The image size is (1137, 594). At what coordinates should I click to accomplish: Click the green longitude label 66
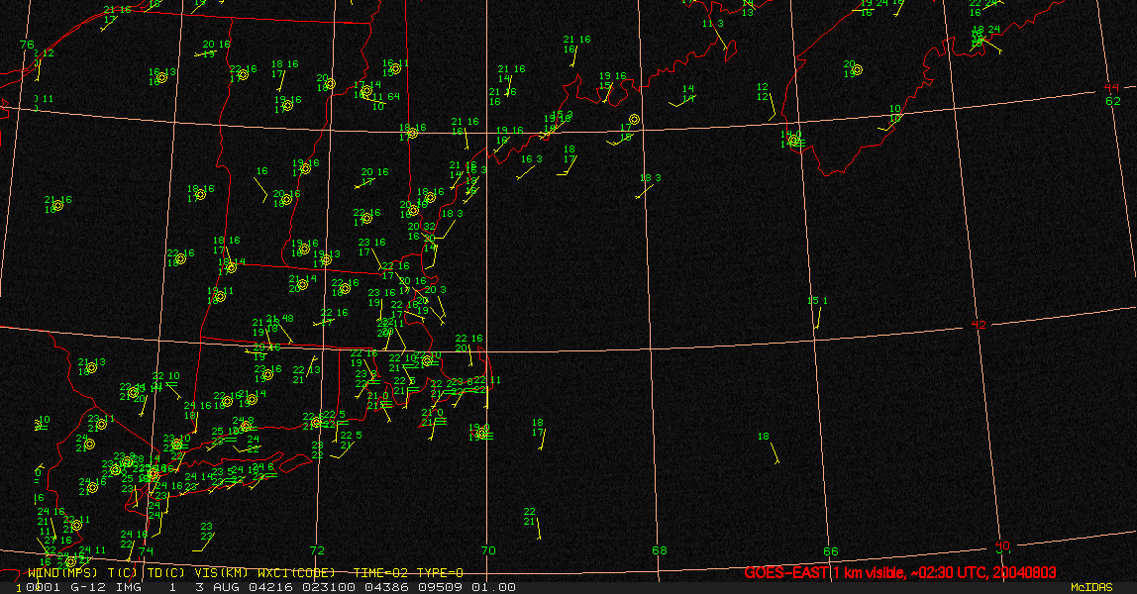point(830,551)
